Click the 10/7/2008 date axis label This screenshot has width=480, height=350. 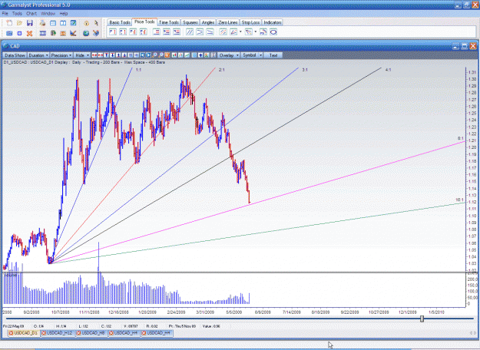tap(60, 312)
